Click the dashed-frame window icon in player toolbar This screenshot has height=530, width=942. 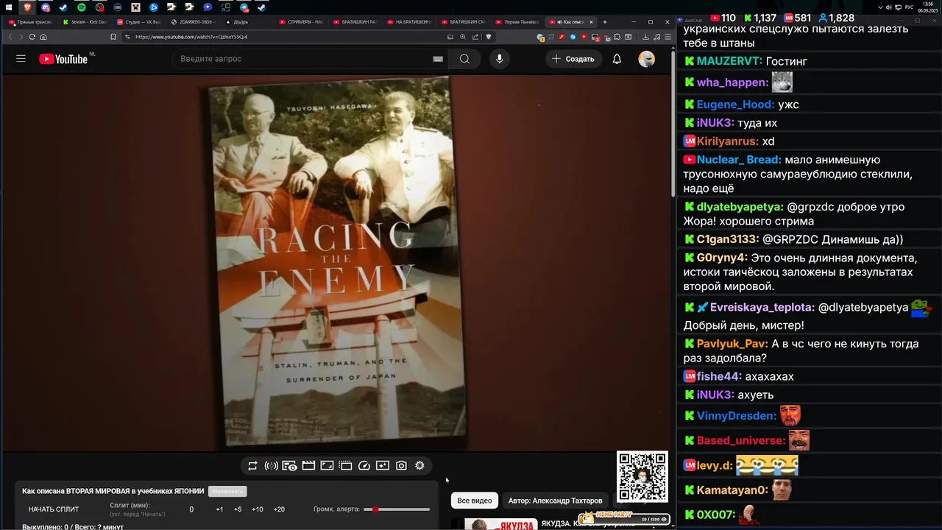pos(345,465)
